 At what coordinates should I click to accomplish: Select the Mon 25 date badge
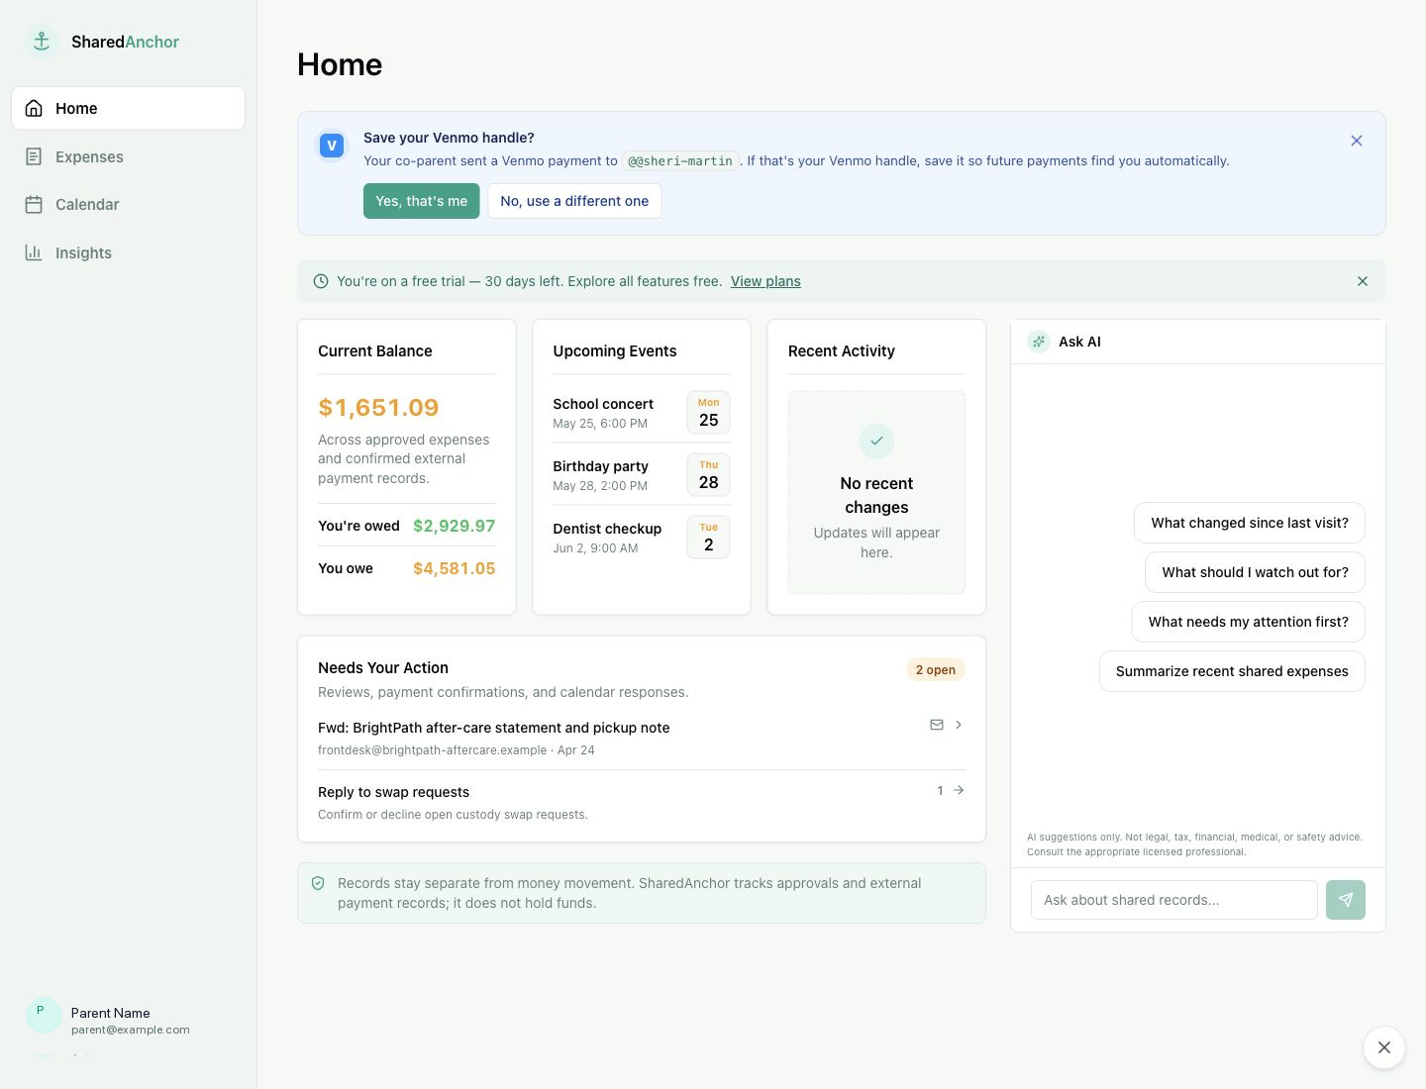click(709, 413)
